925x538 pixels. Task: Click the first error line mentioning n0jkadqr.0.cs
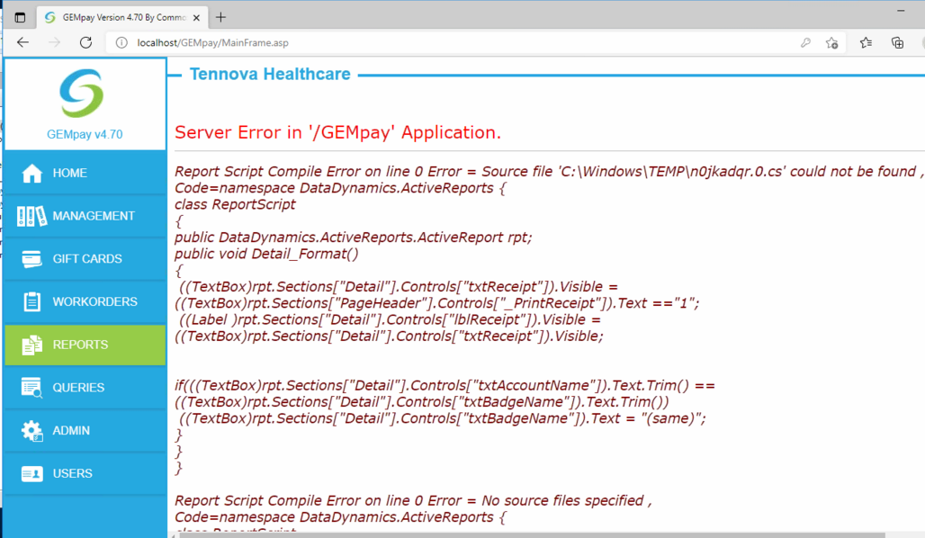coord(549,172)
